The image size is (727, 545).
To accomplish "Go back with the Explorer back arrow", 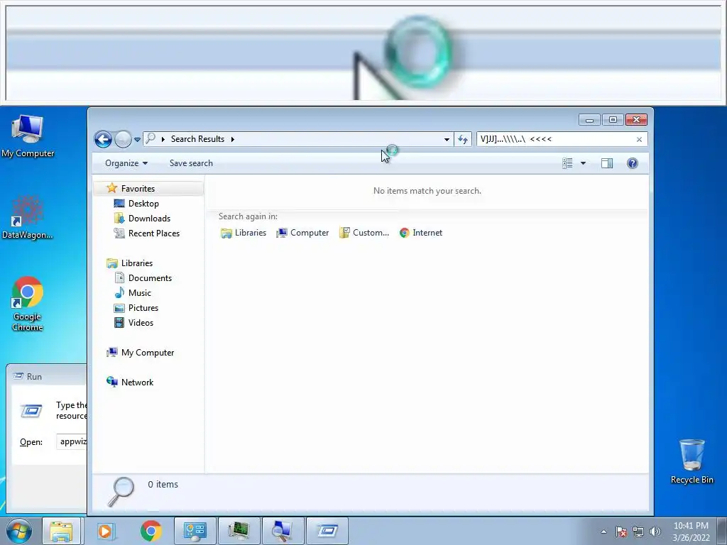I will pos(103,139).
